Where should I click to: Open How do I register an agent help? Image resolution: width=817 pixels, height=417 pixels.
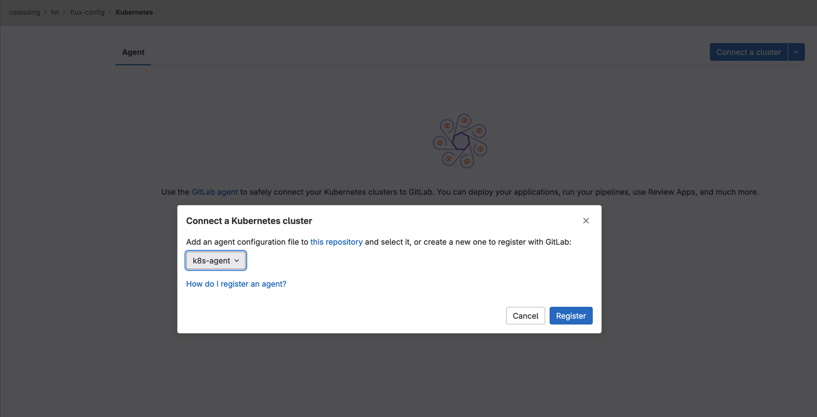pyautogui.click(x=236, y=284)
